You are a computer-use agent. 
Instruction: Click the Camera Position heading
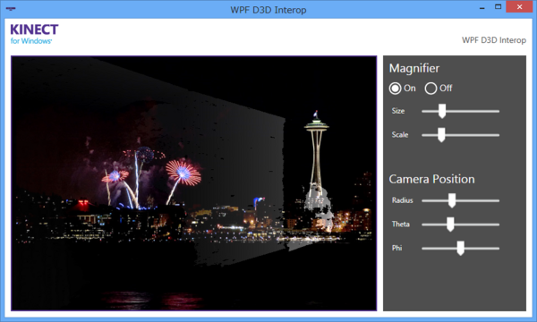[x=431, y=179]
